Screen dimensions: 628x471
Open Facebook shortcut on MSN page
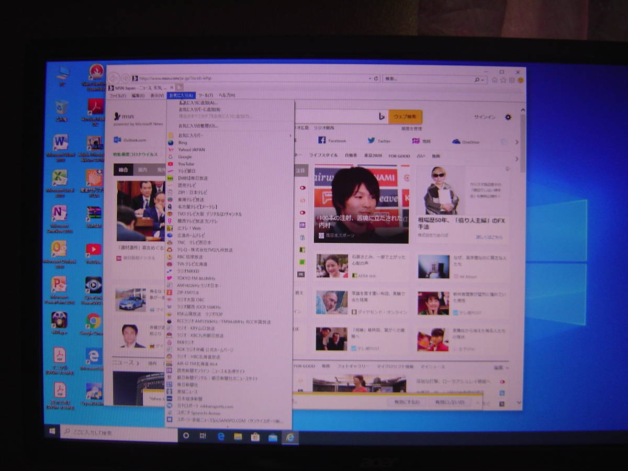[x=332, y=141]
